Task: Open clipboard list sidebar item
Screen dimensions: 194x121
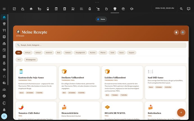Action: (x=4, y=56)
